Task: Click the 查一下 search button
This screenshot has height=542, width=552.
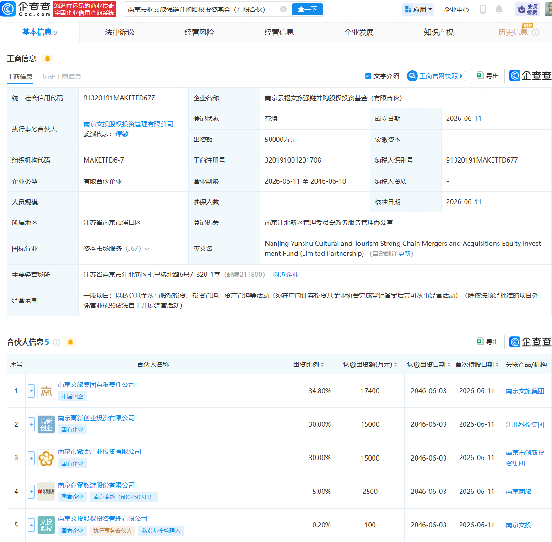Action: click(308, 9)
